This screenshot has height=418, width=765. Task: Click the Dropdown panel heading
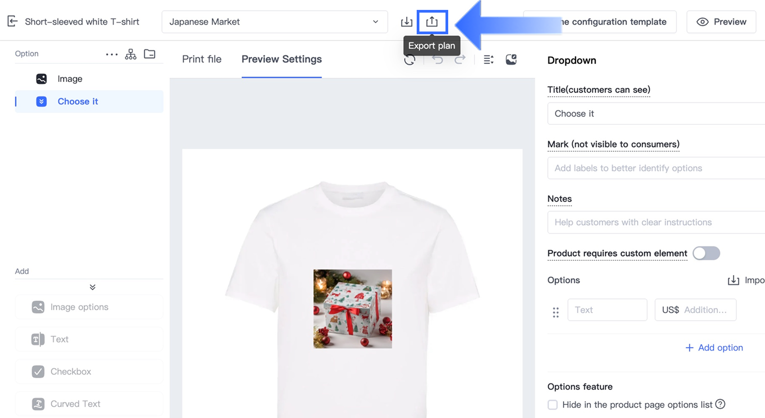tap(572, 60)
